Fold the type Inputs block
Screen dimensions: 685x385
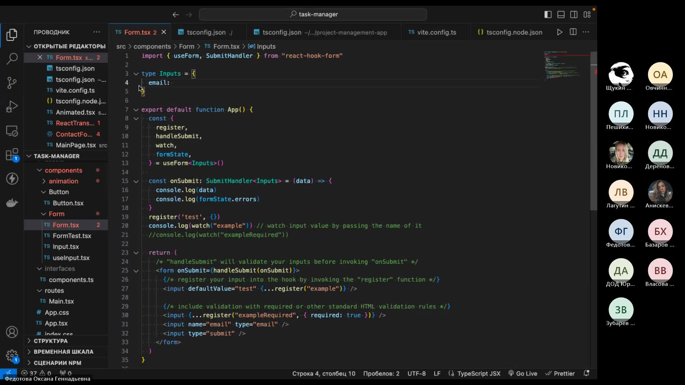(x=136, y=74)
